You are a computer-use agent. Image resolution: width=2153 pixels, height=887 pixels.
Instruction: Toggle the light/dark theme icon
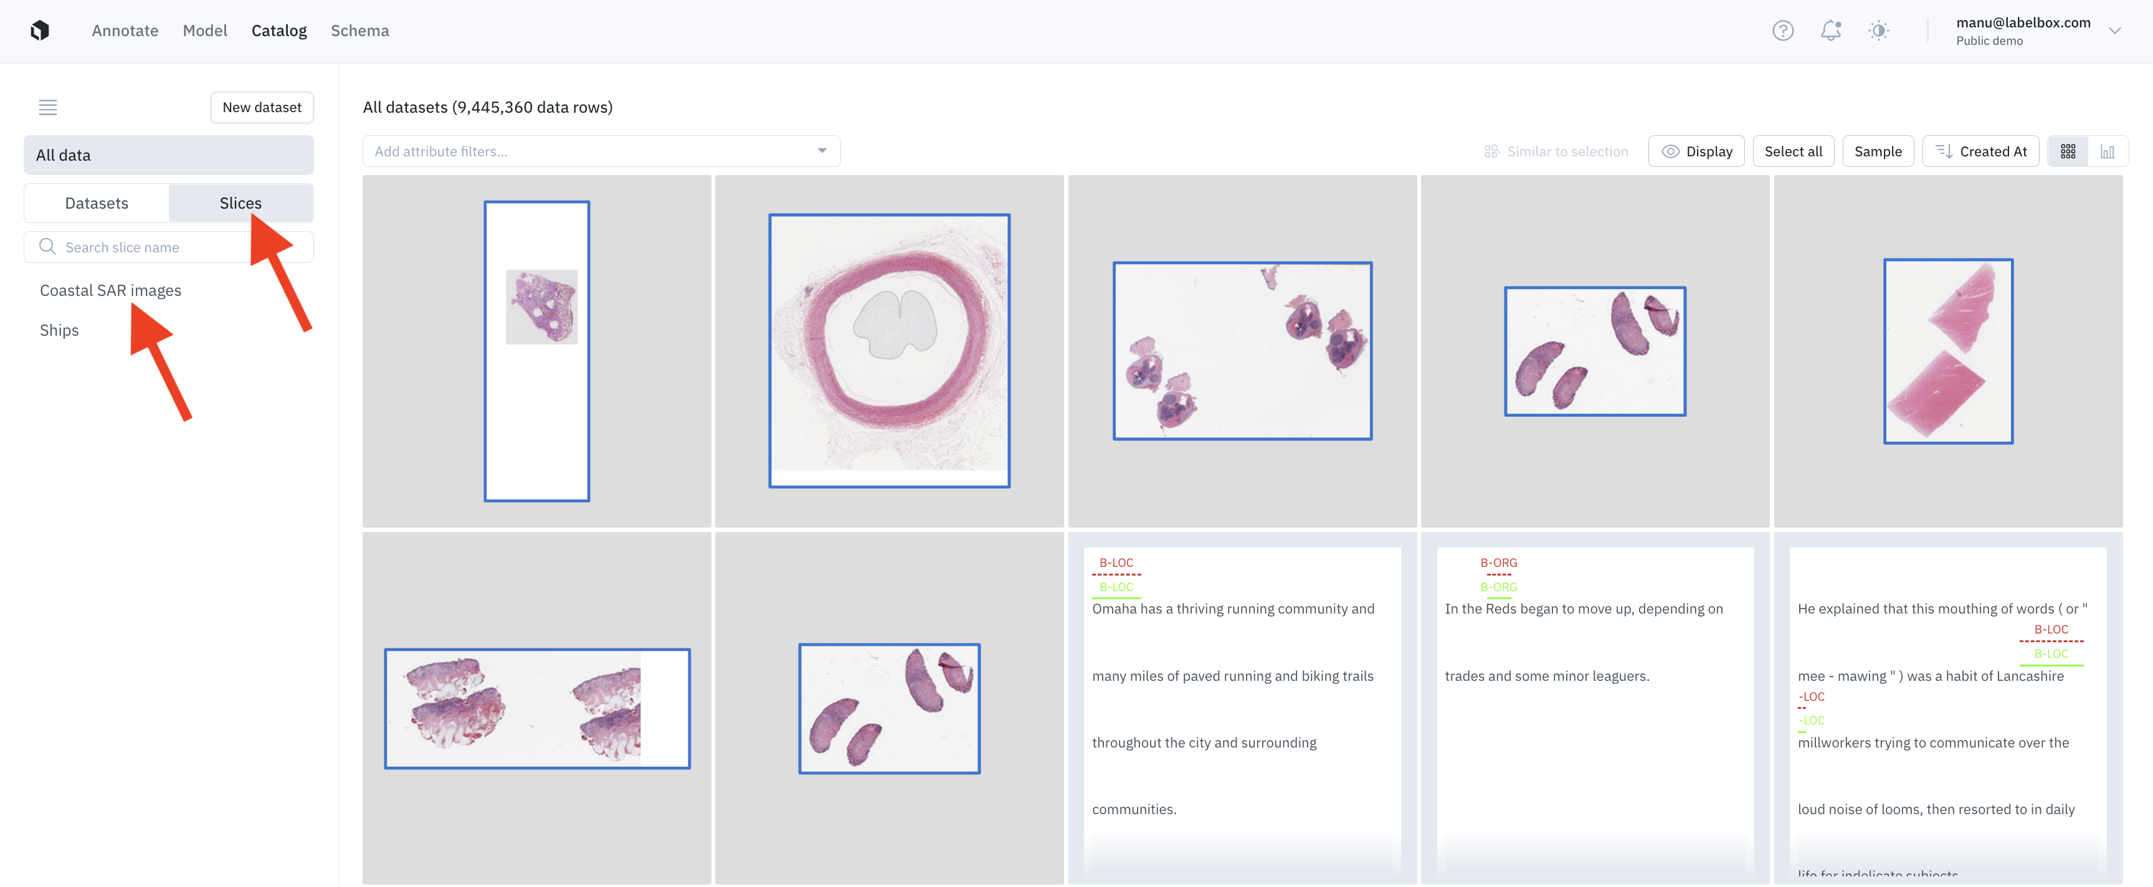[x=1878, y=31]
